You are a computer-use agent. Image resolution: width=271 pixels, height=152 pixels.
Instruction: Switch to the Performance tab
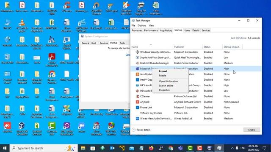point(151,30)
